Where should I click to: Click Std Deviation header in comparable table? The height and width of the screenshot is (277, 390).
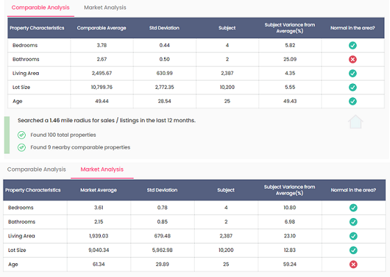164,28
